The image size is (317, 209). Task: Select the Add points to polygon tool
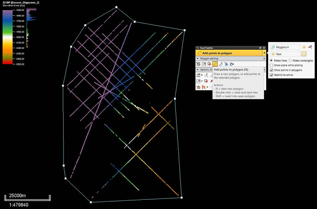click(x=215, y=64)
